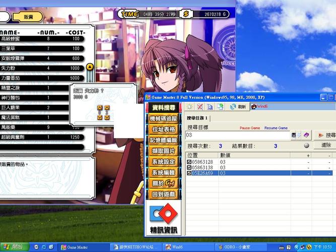Viewport: 336px width, 252px height.
Task: Click the faint arrow icon beside calculator
Action: pyautogui.click(x=299, y=135)
